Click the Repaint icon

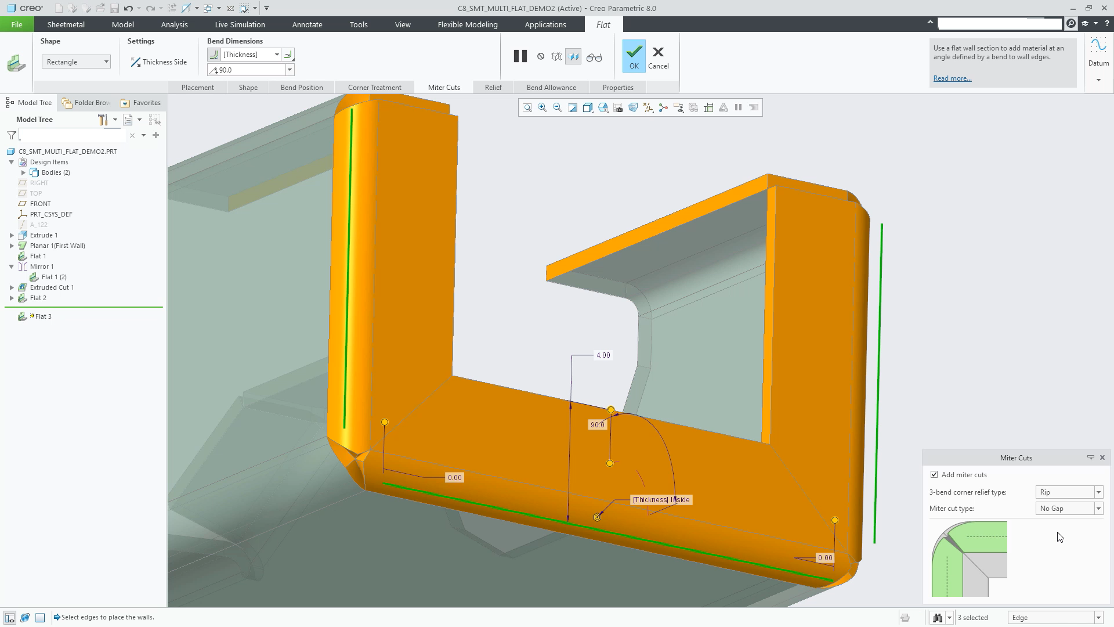(573, 107)
